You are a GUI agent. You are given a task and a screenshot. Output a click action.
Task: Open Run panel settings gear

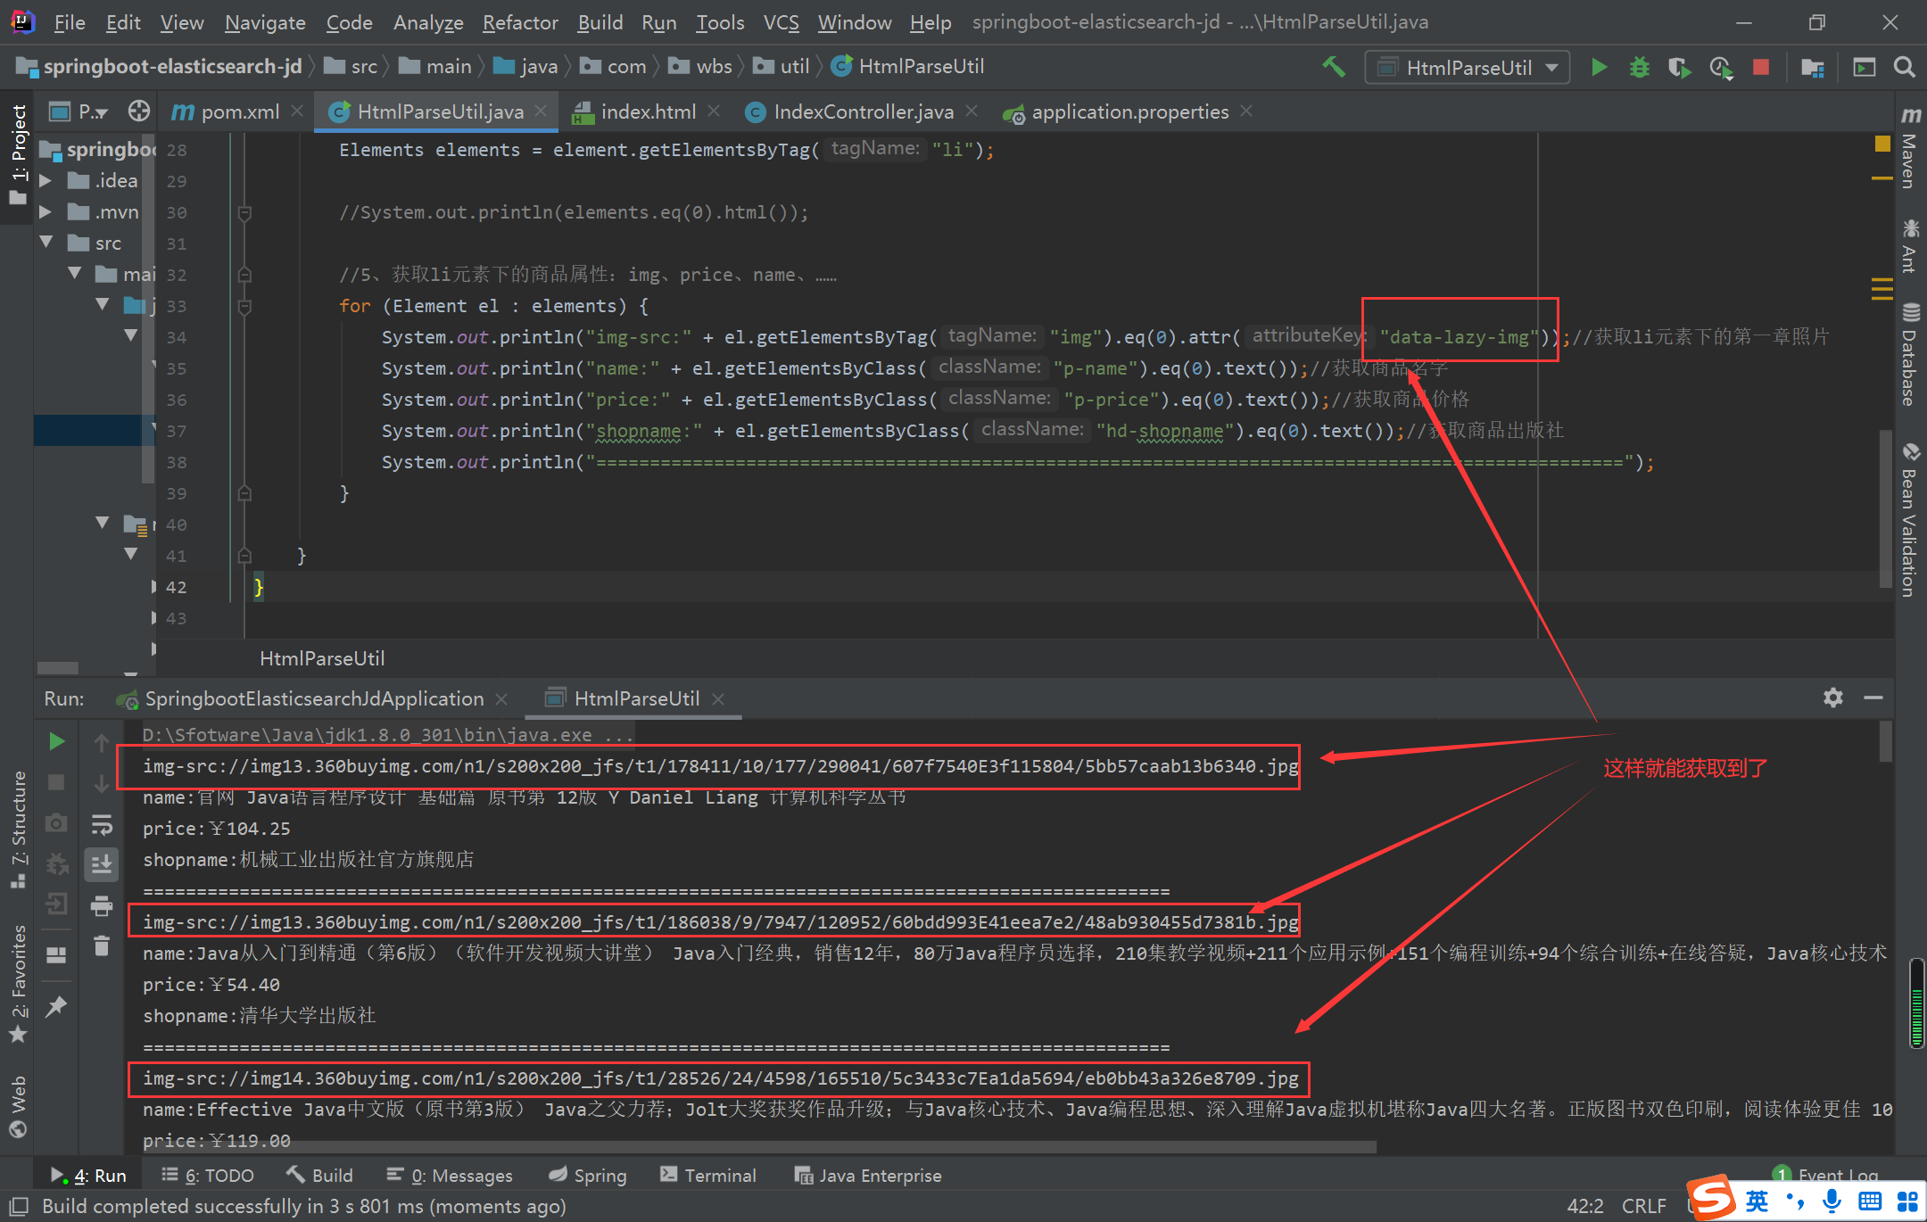point(1833,698)
